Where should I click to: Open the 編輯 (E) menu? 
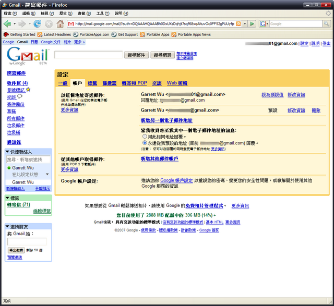point(29,14)
